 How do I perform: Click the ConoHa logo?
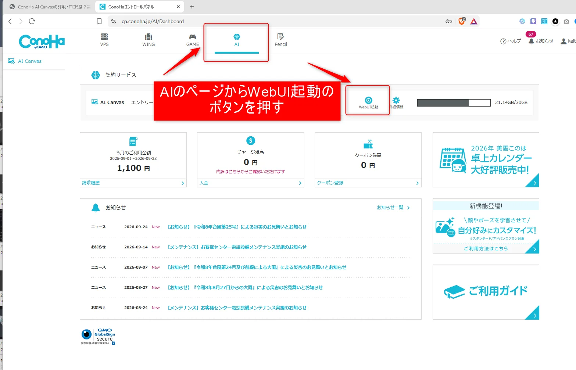[42, 42]
